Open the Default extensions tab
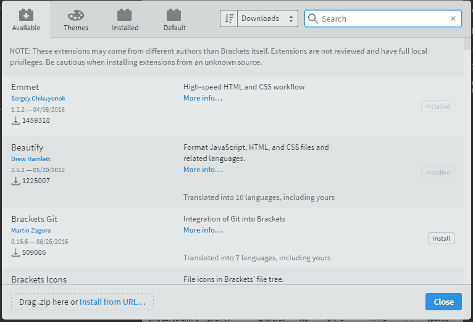The width and height of the screenshot is (473, 322). tap(174, 20)
